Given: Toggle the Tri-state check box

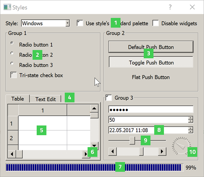Looking at the screenshot, I should coord(13,75).
